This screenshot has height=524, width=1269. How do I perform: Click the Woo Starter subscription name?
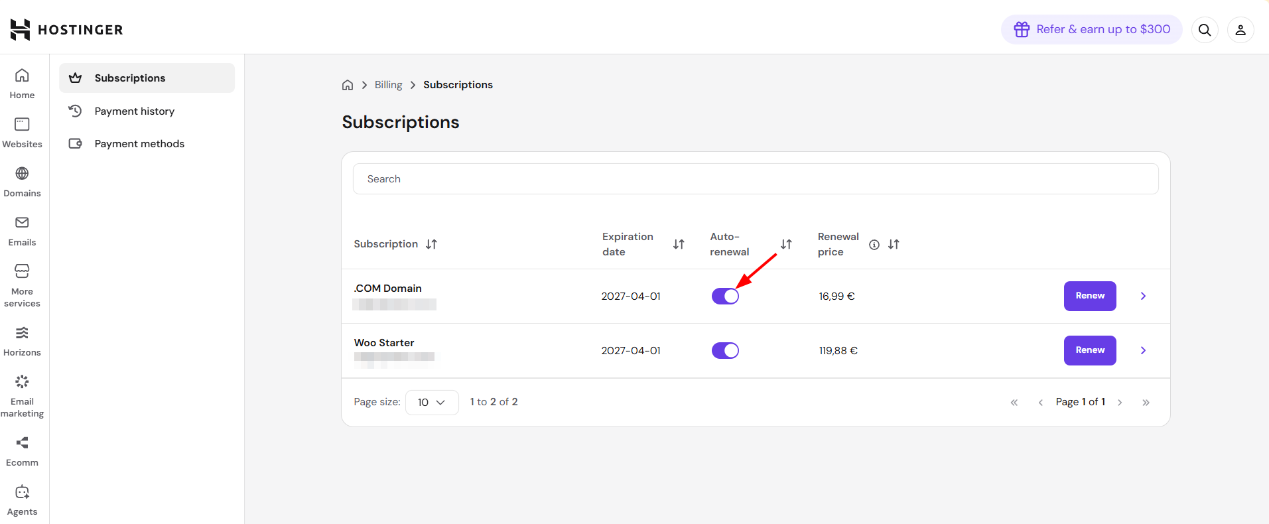coord(384,343)
